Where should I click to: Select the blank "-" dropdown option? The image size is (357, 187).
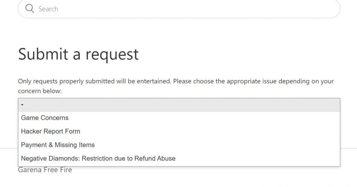pos(178,105)
